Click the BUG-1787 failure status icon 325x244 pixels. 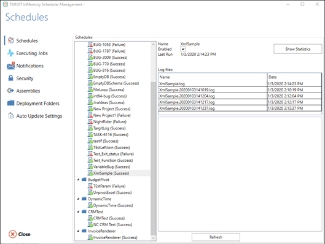click(90, 51)
